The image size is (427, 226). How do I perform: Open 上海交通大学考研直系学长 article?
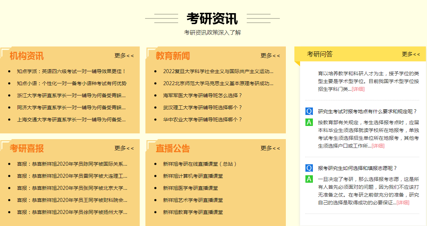tap(71, 120)
